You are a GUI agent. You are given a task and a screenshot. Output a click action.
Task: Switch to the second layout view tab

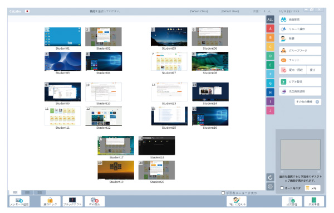27,192
